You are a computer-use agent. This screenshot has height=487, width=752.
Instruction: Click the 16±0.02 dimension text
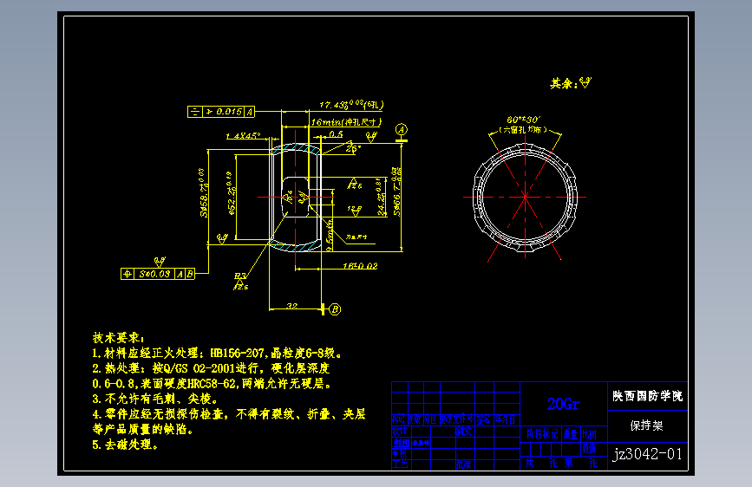pyautogui.click(x=360, y=265)
